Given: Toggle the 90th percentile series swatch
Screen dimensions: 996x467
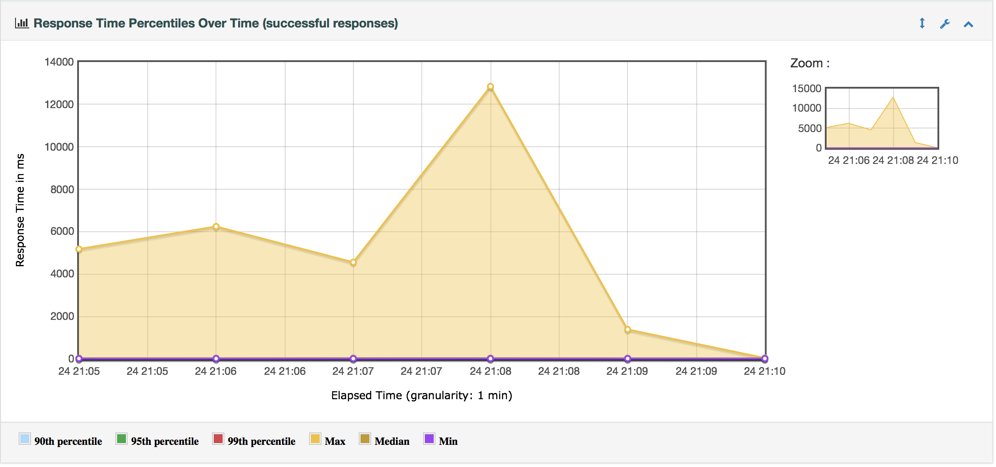Looking at the screenshot, I should pyautogui.click(x=25, y=439).
